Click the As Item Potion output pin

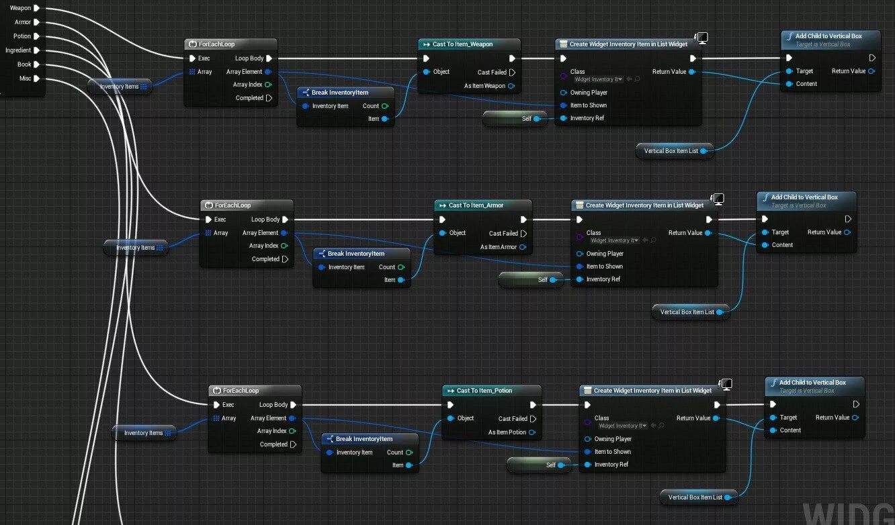click(532, 432)
